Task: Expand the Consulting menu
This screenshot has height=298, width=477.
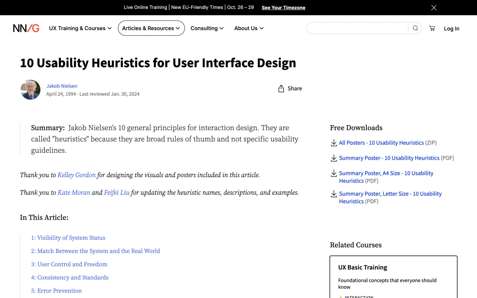Action: 207,28
